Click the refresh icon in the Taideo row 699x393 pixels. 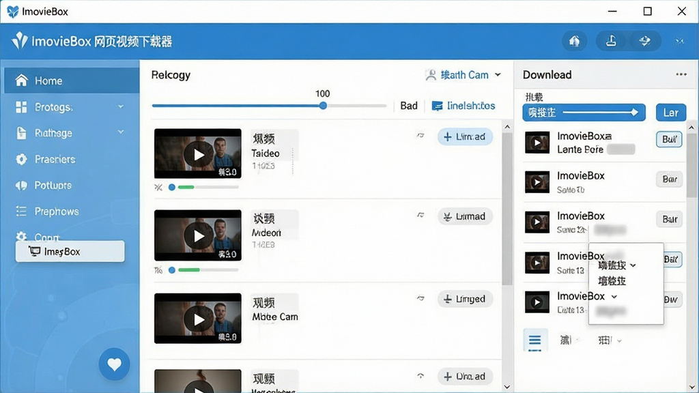point(420,135)
